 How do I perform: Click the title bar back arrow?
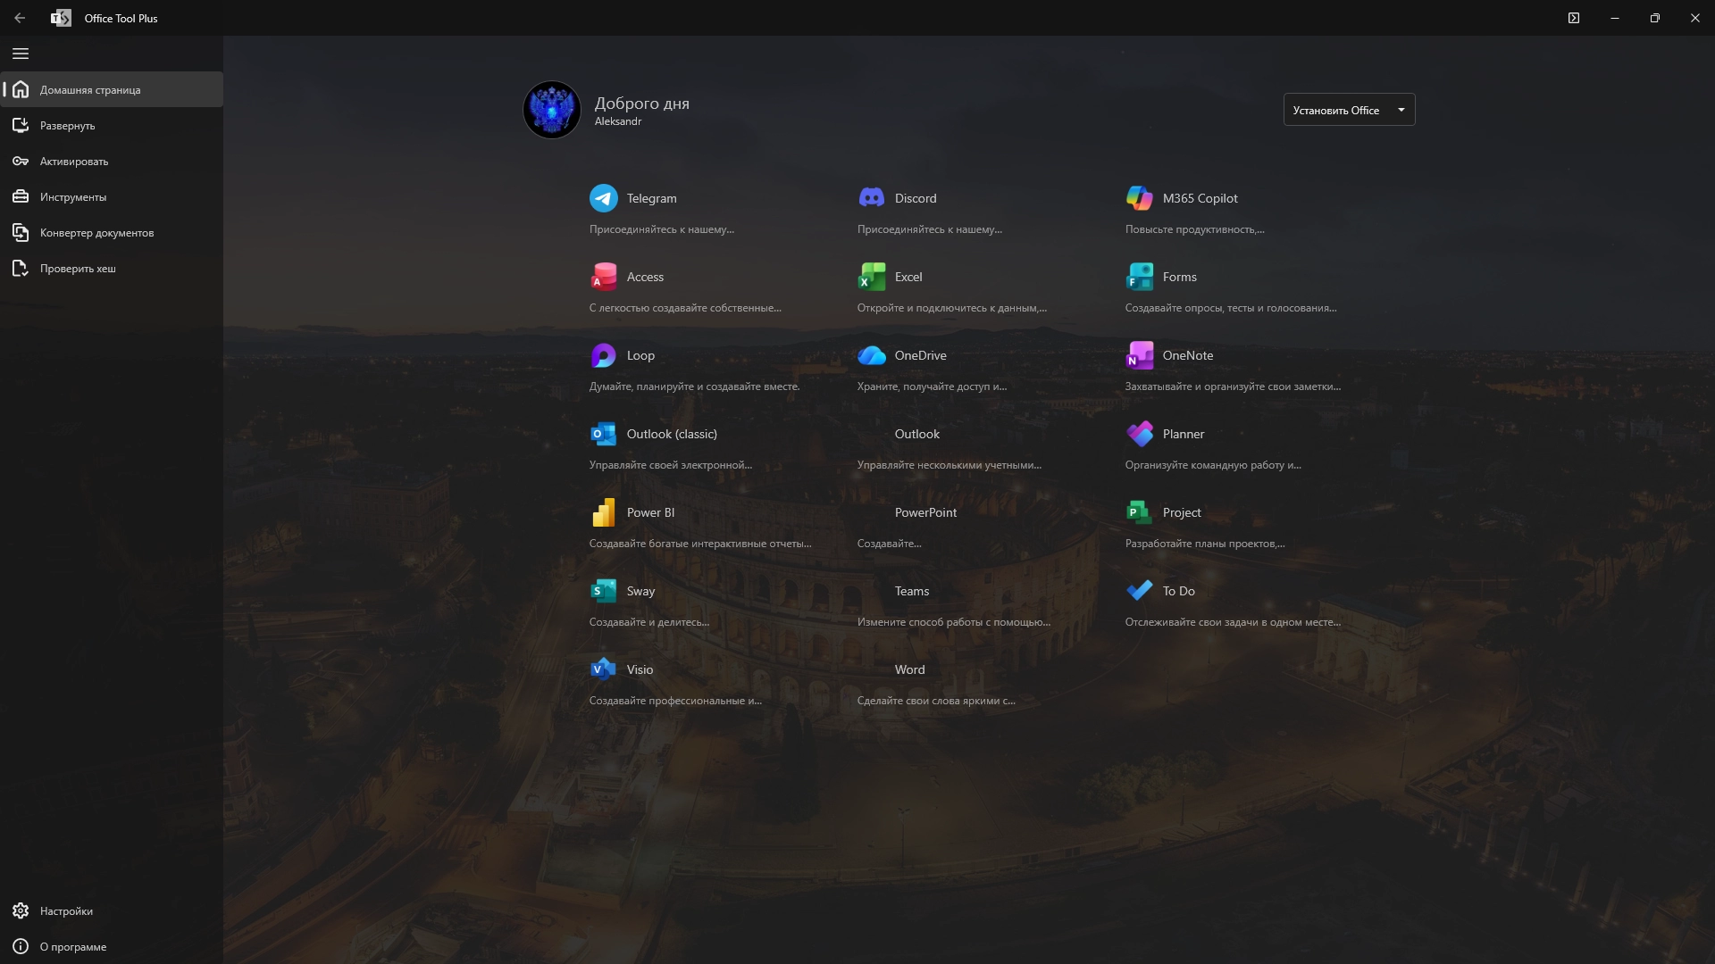20,18
